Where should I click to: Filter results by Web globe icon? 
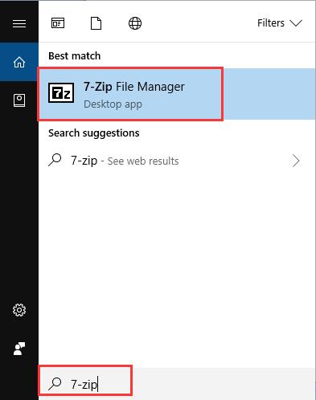click(x=135, y=23)
